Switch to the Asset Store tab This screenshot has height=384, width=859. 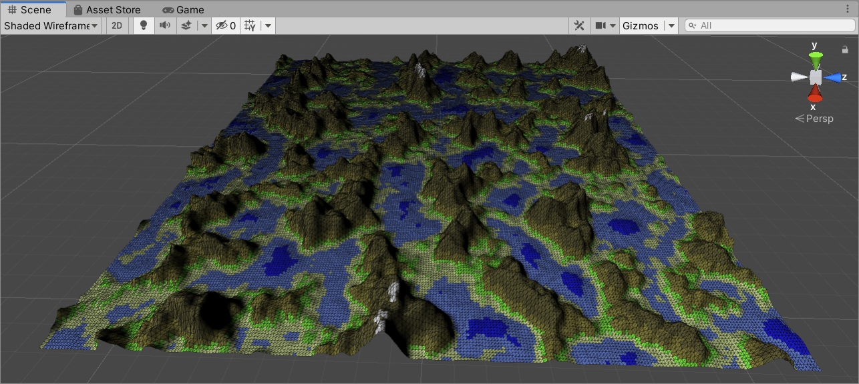pyautogui.click(x=106, y=10)
